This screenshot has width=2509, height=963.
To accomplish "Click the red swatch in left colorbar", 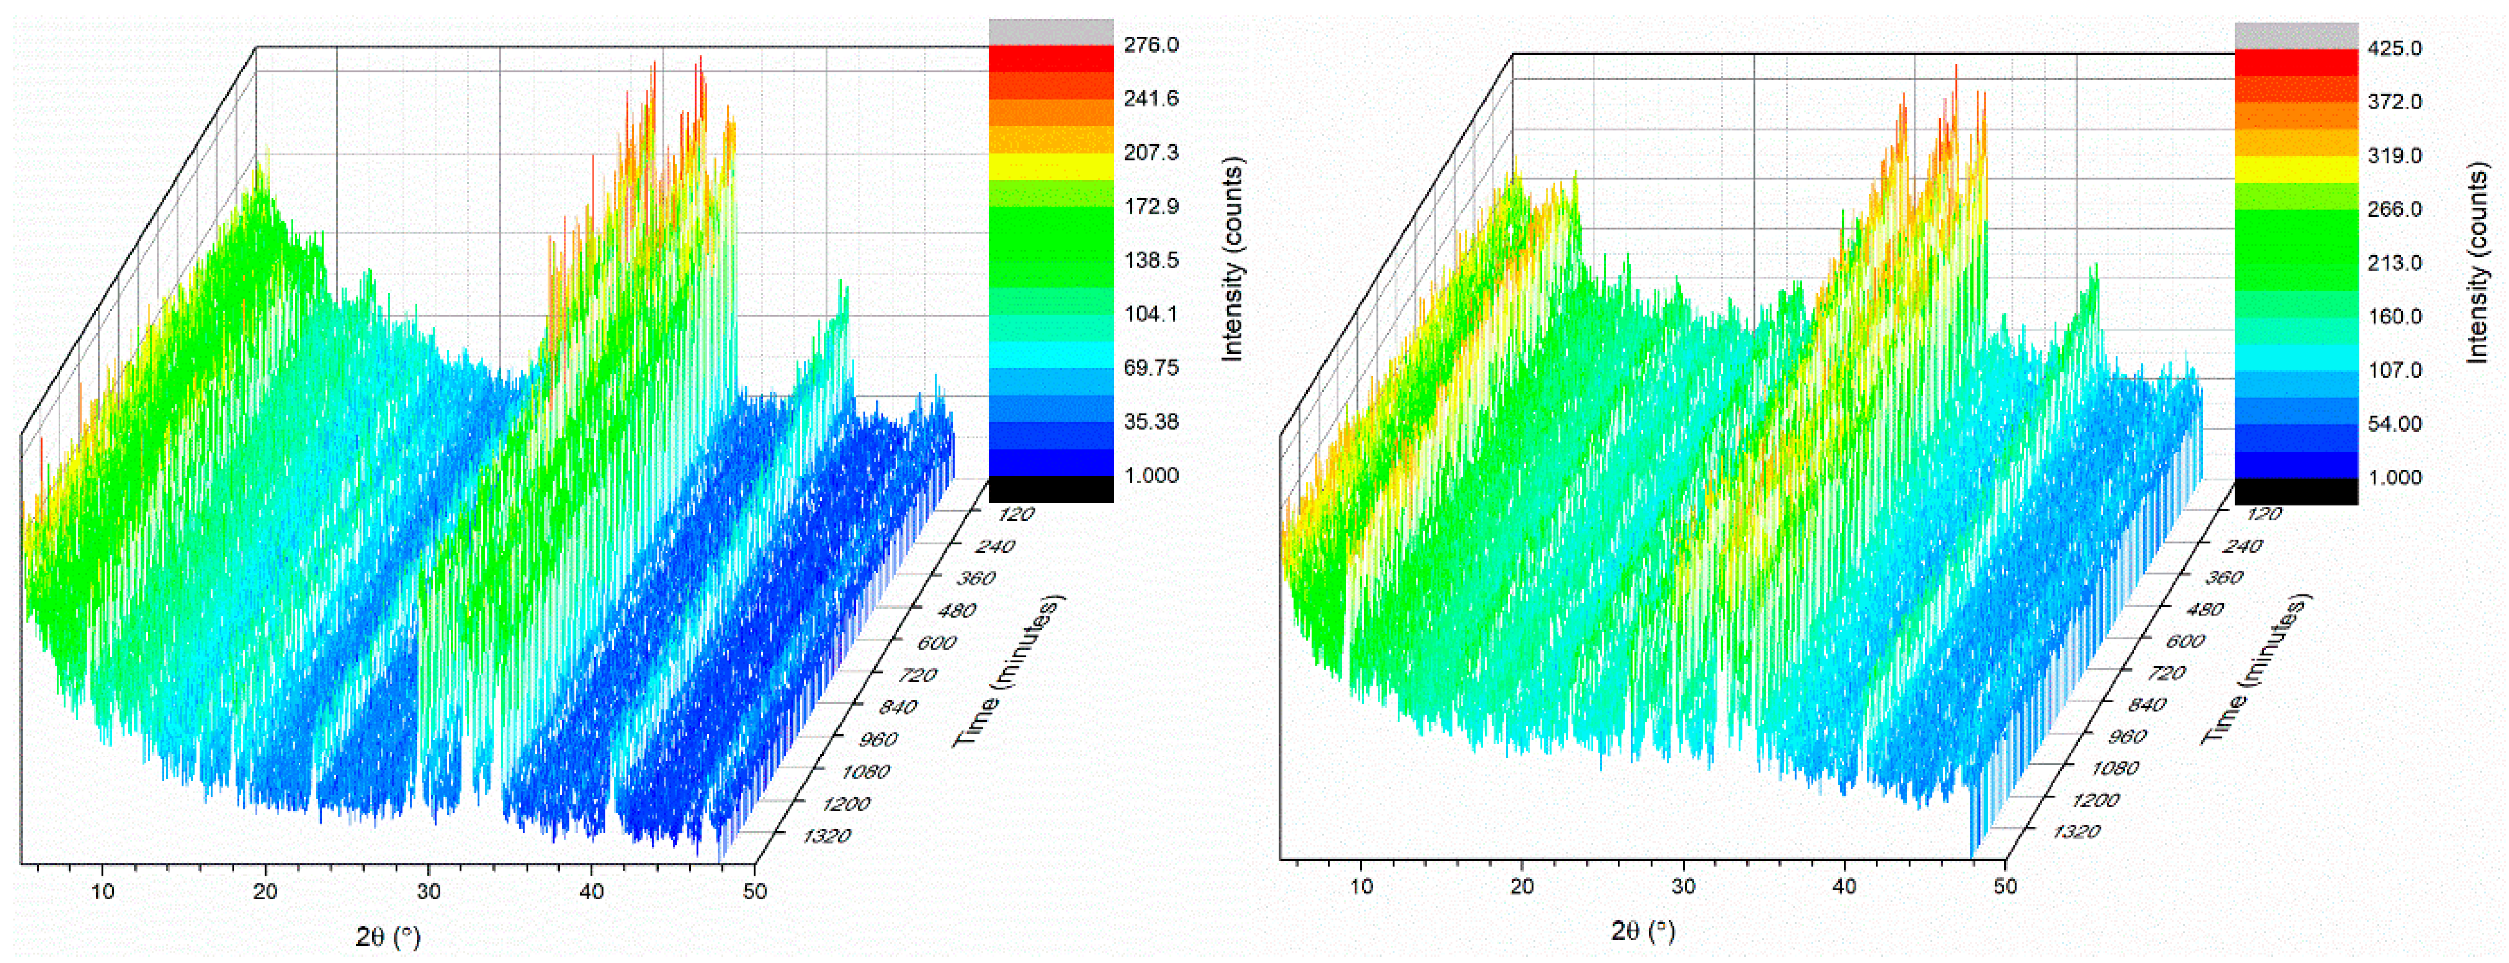I will 1050,59.
